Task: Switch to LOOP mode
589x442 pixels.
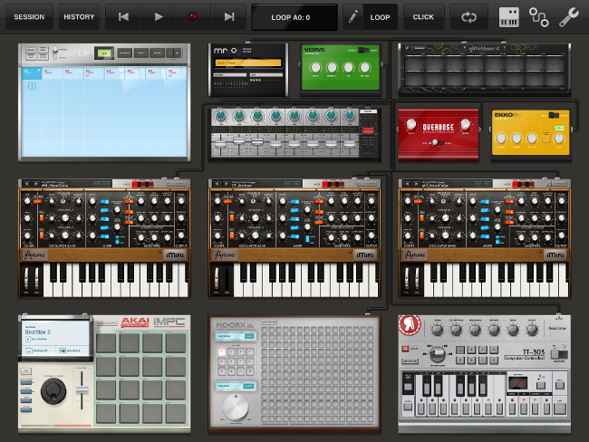Action: point(380,17)
